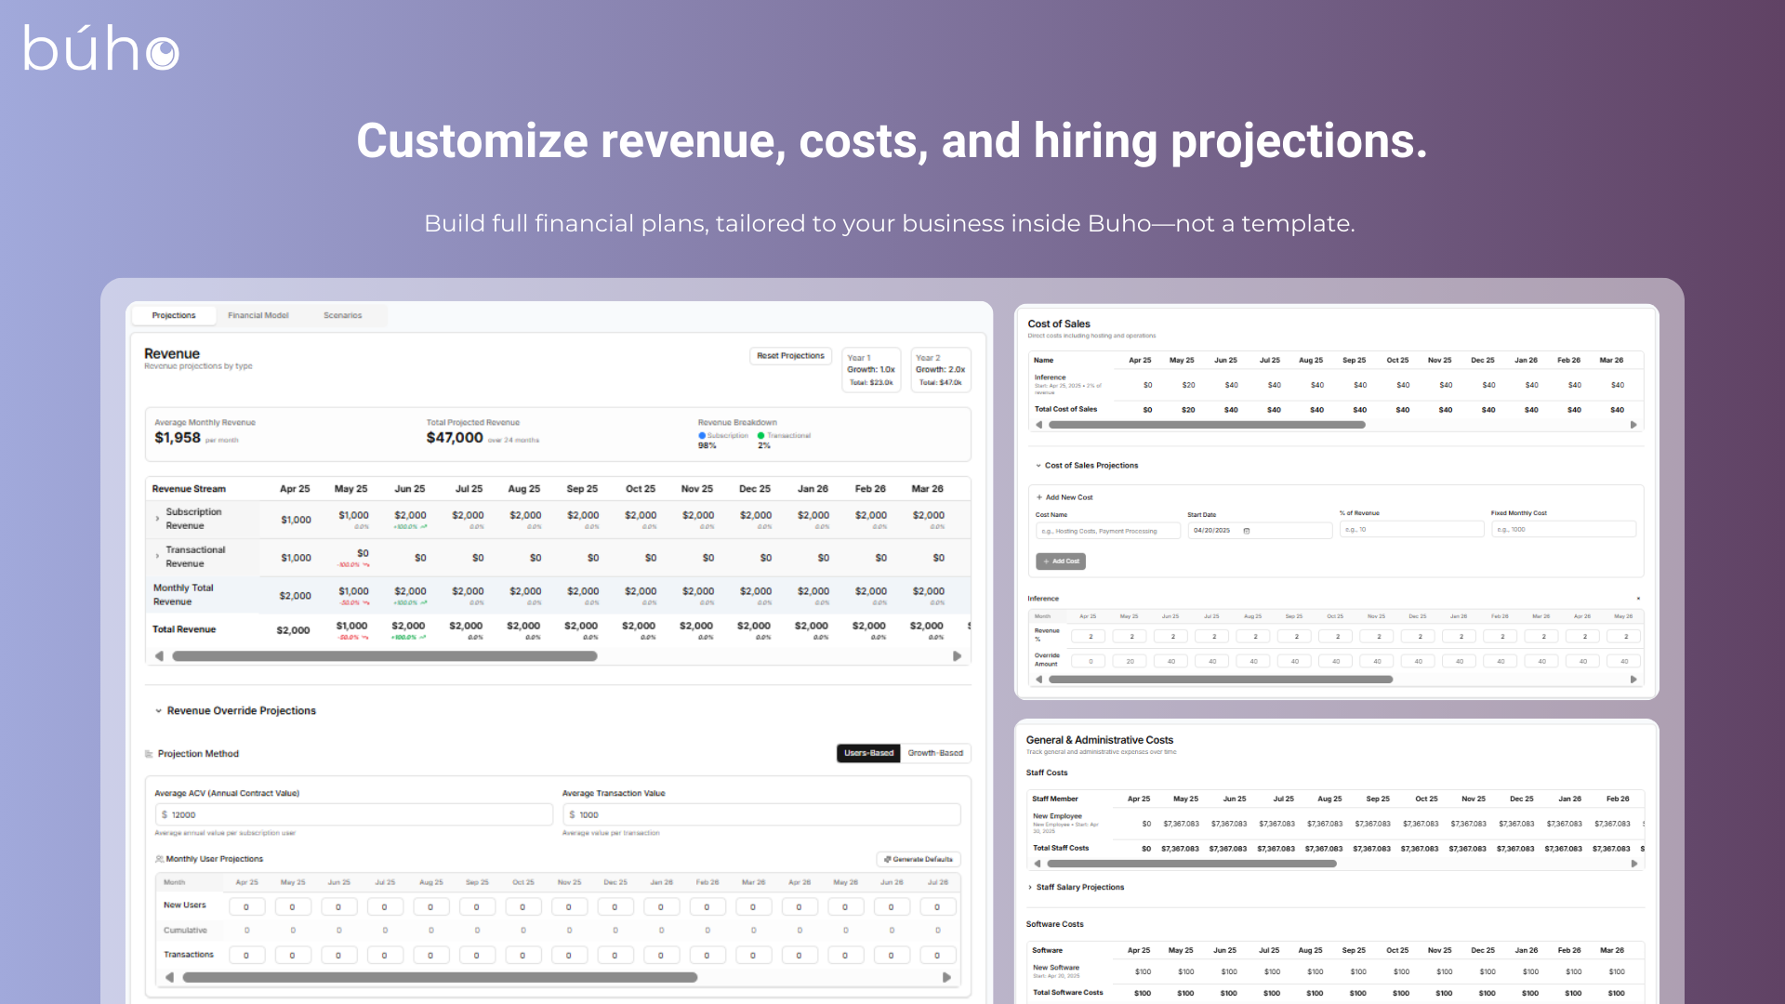
Task: Expand the Transactional Revenue row
Action: [157, 557]
